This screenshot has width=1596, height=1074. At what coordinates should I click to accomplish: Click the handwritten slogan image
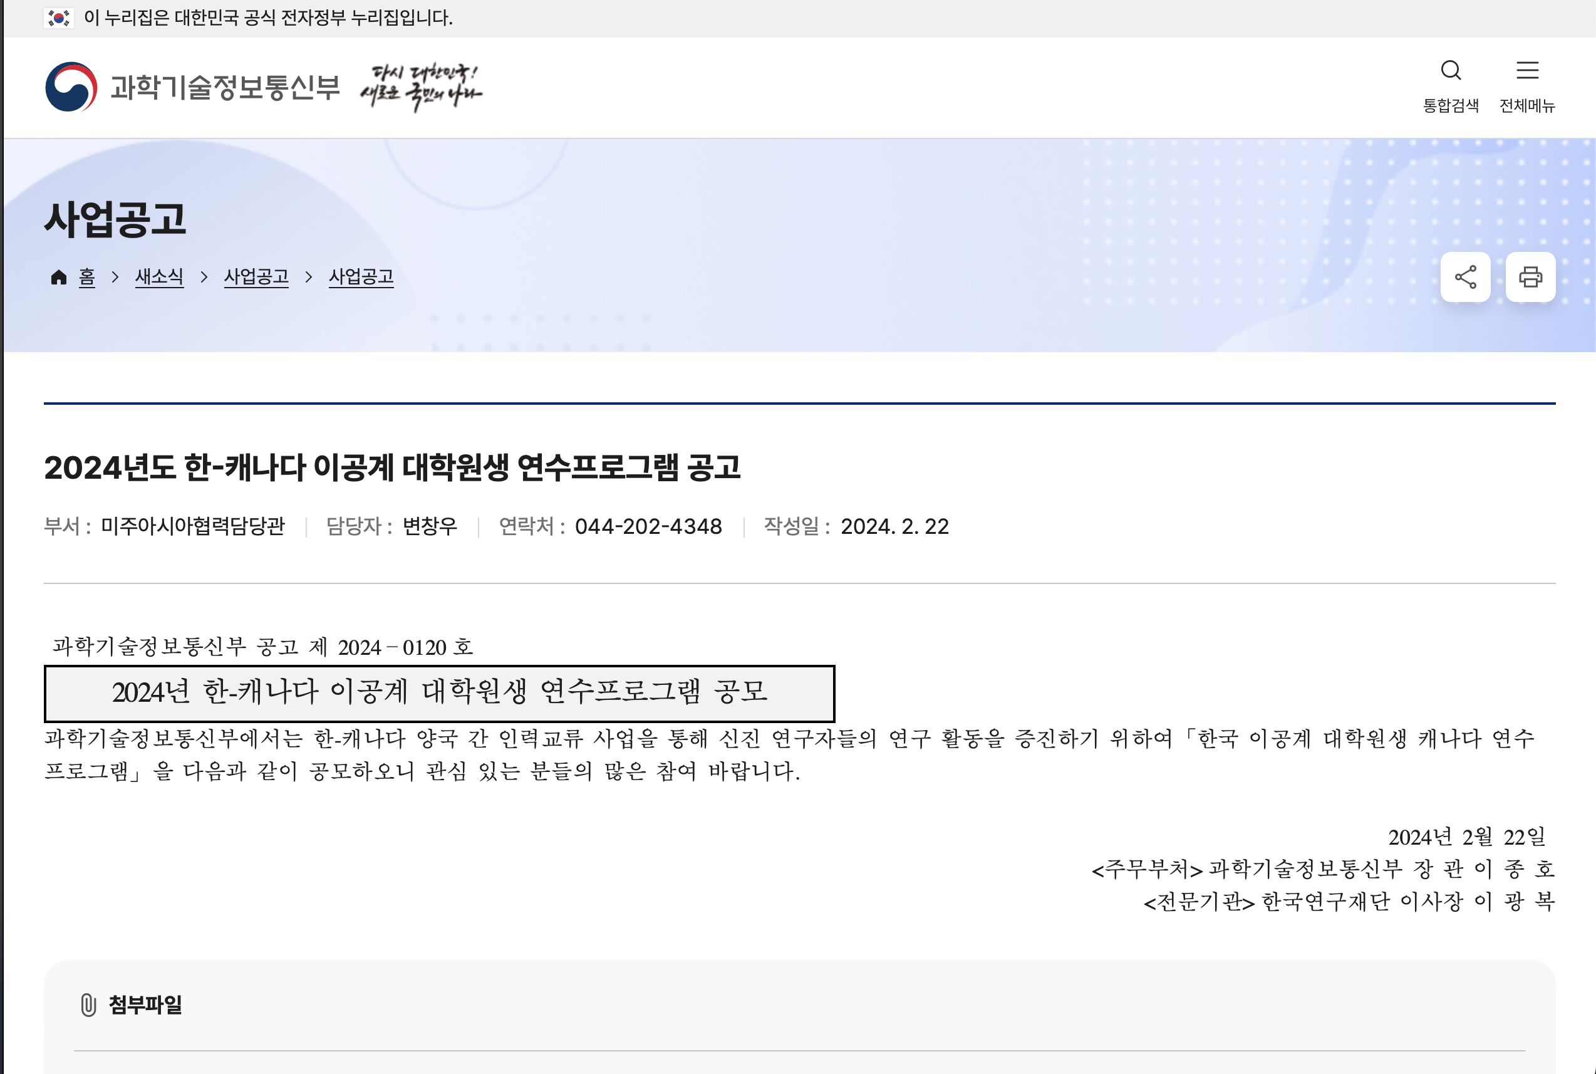420,88
